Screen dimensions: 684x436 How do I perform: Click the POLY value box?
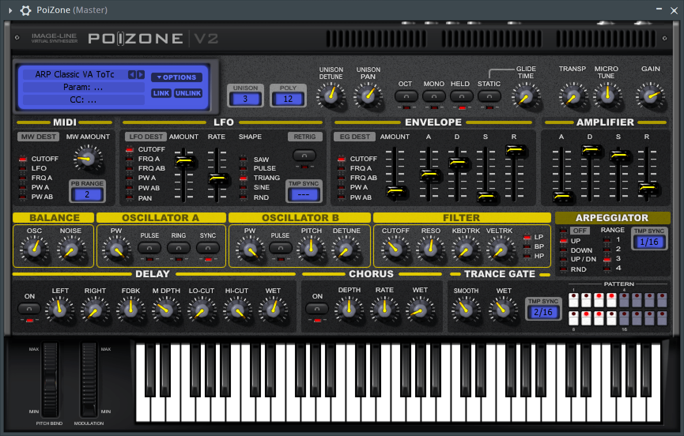click(288, 99)
